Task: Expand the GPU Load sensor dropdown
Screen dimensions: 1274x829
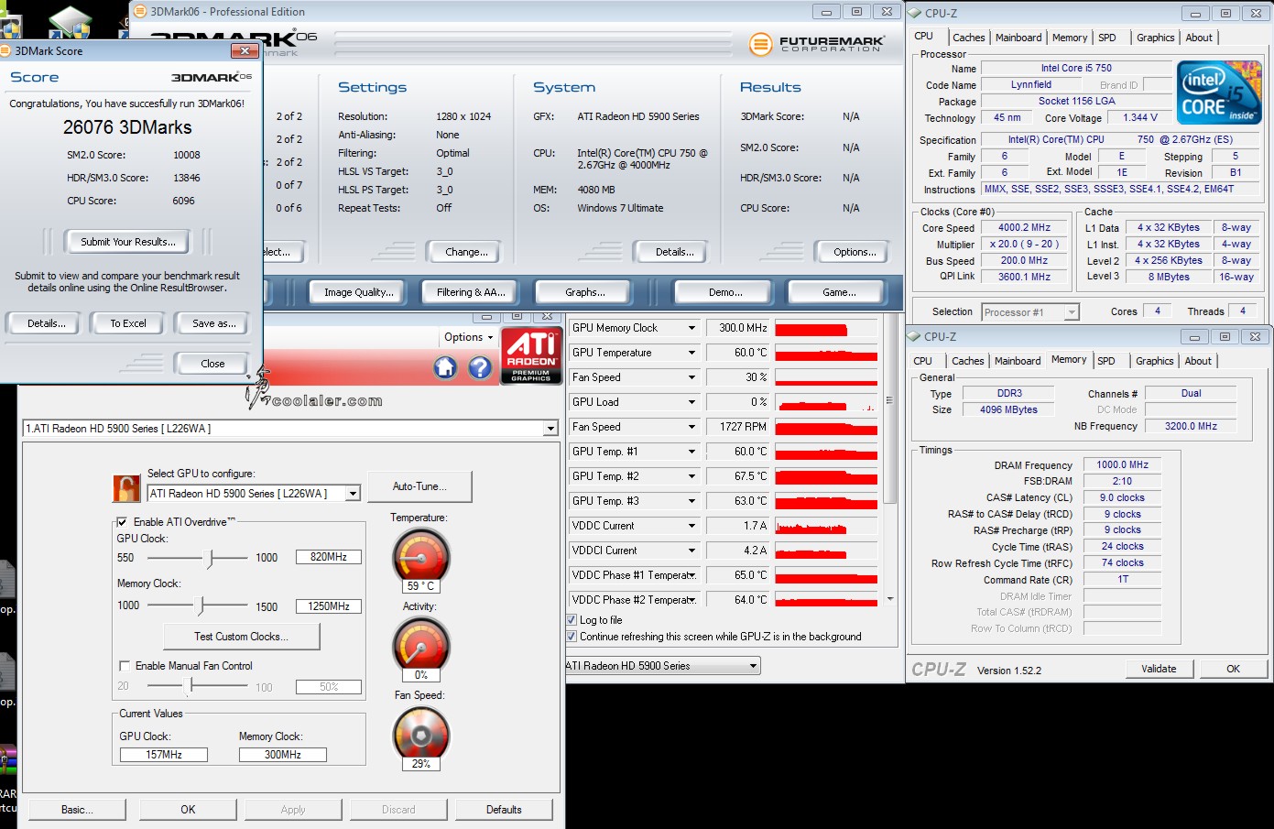Action: click(x=691, y=402)
